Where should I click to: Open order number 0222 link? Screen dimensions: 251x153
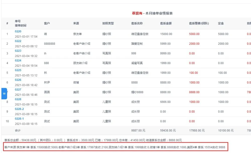pyautogui.click(x=18, y=41)
